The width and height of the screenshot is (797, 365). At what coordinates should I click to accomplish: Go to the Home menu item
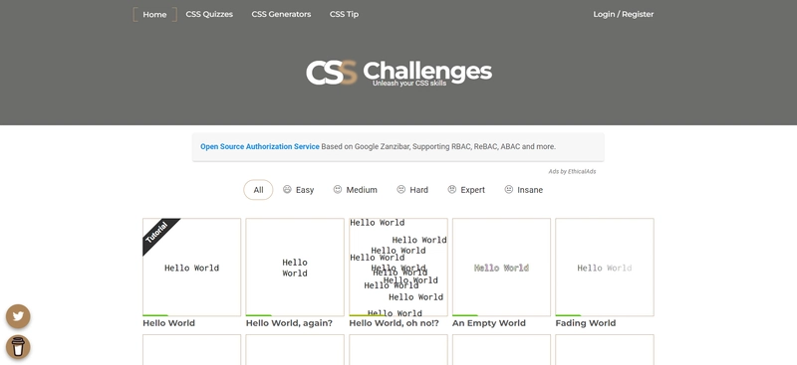point(154,15)
